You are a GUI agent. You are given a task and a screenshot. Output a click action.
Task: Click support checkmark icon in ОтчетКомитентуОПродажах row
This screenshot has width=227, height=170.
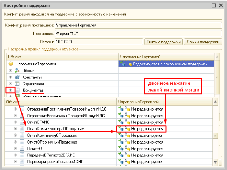click(121, 135)
